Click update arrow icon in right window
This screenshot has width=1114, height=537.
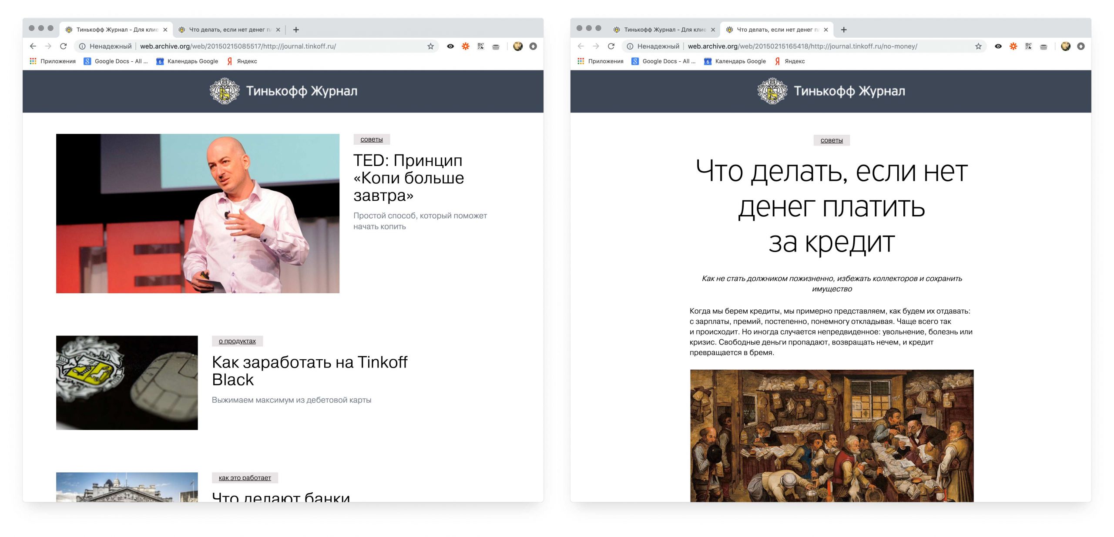pos(1081,46)
